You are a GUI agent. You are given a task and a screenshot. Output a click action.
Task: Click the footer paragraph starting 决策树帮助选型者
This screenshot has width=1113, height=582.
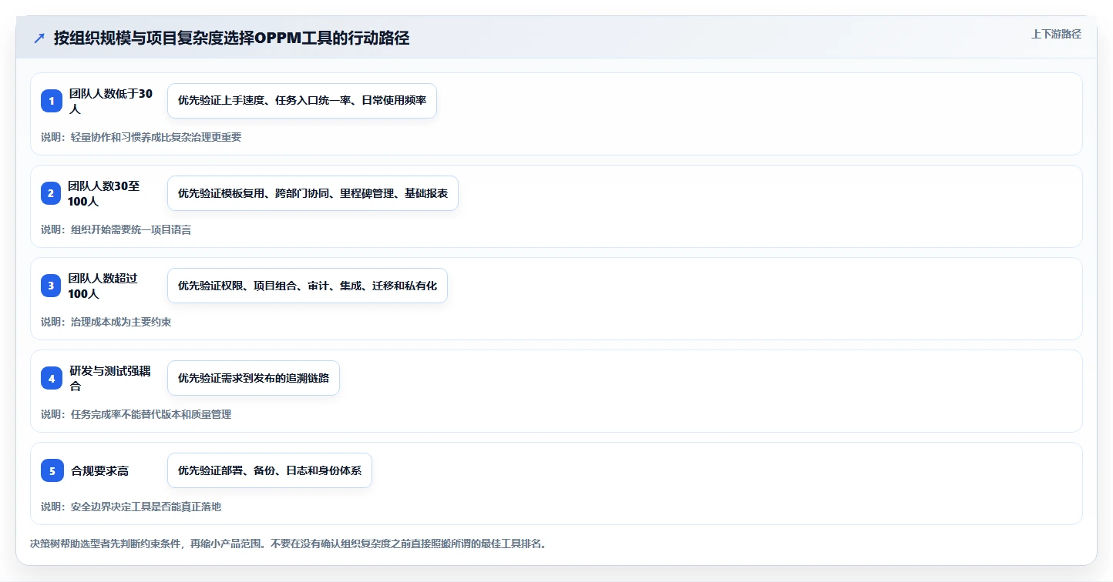tap(288, 544)
